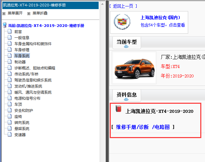Click the page icon beside 车顶
This screenshot has height=162, width=205.
[x=10, y=104]
